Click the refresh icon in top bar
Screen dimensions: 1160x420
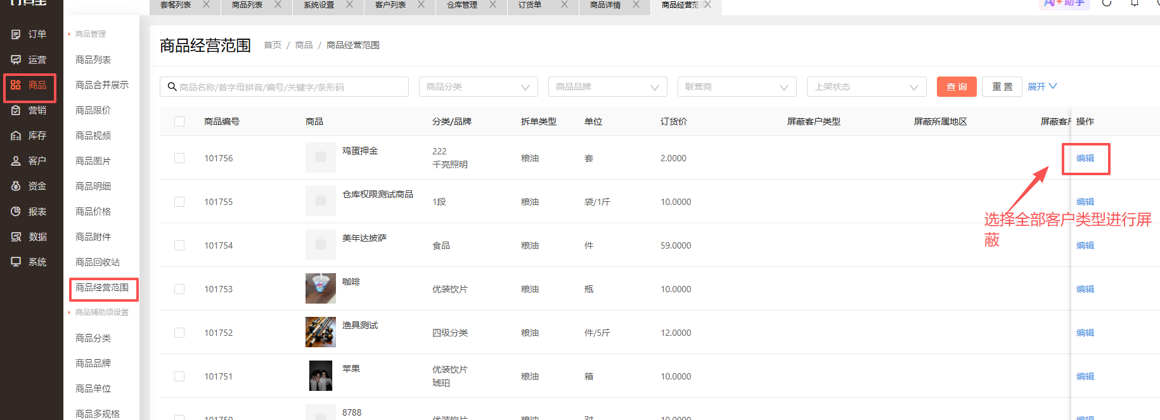(x=1107, y=3)
